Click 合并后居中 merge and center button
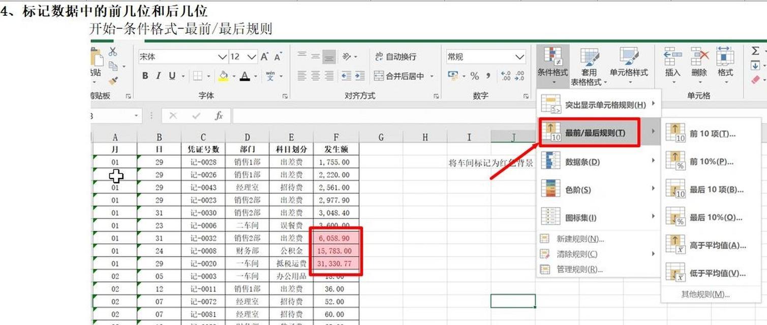The height and width of the screenshot is (325, 767). pos(399,76)
